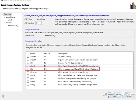The height and width of the screenshot is (100, 136).
Task: Enable the xilffs library checkbox
Action: click(28, 63)
